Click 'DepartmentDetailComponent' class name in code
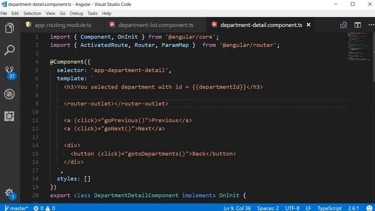The width and height of the screenshot is (375, 211). [x=136, y=195]
